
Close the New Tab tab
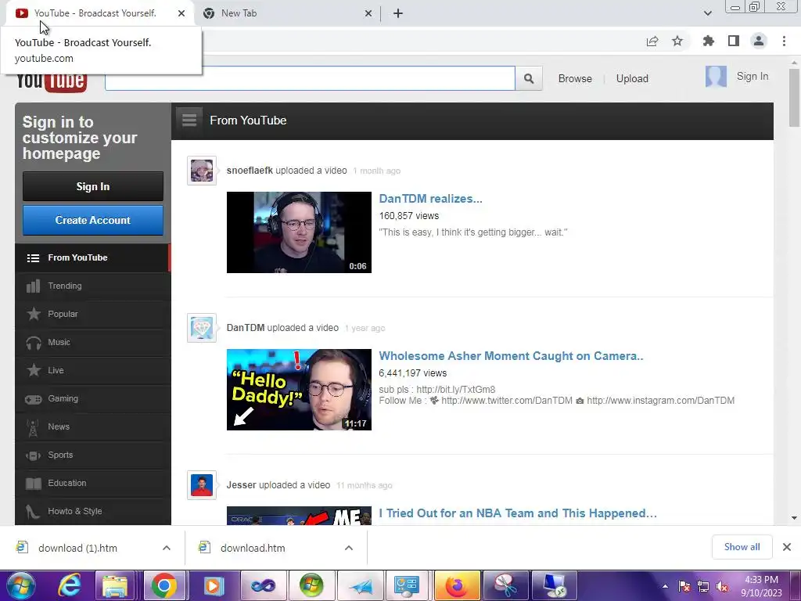[x=368, y=14]
